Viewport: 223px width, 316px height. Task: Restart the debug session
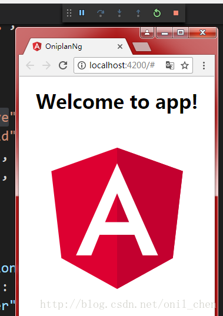(x=157, y=13)
